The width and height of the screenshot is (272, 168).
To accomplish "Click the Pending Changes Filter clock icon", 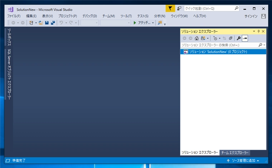I will (215, 38).
